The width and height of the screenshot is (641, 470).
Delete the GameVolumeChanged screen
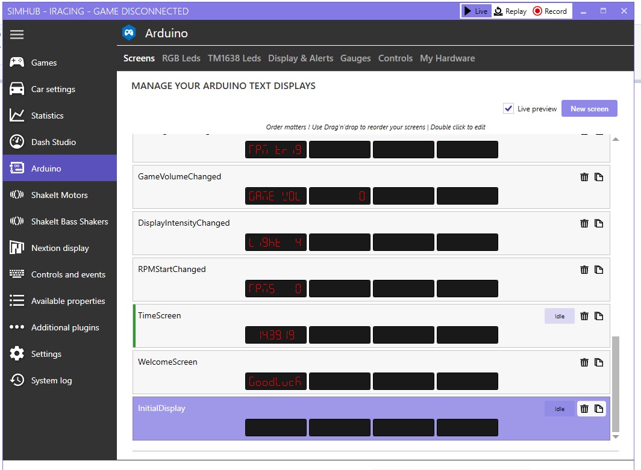[x=584, y=177]
